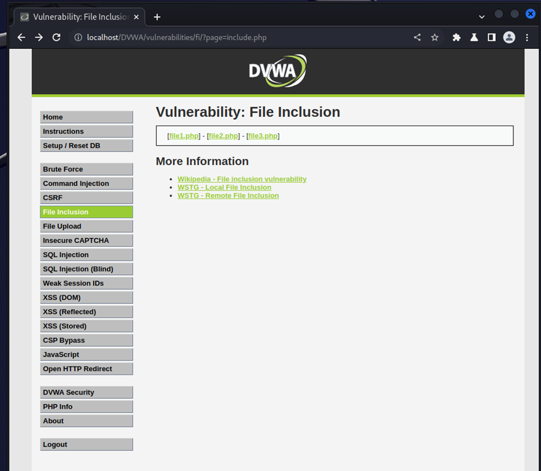
Task: Close the browser window
Action: coord(530,14)
